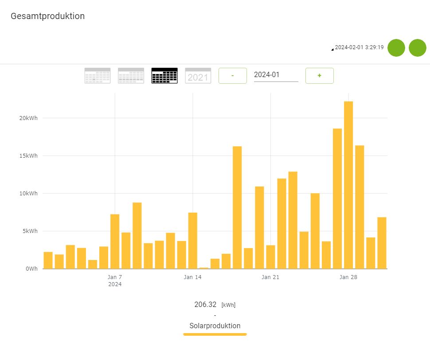Toggle the Solarproduktion legend series
430x357 pixels.
pos(215,326)
